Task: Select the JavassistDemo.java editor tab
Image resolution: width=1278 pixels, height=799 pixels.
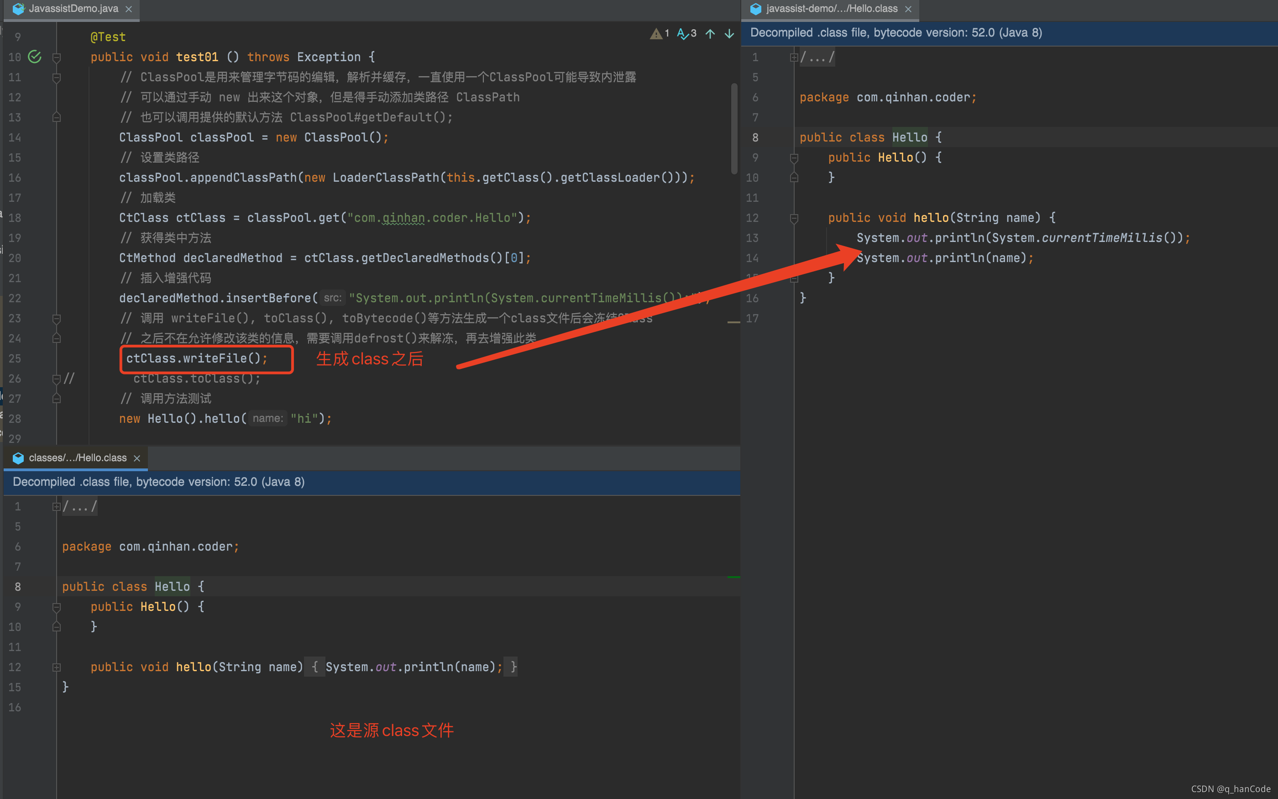Action: [72, 9]
